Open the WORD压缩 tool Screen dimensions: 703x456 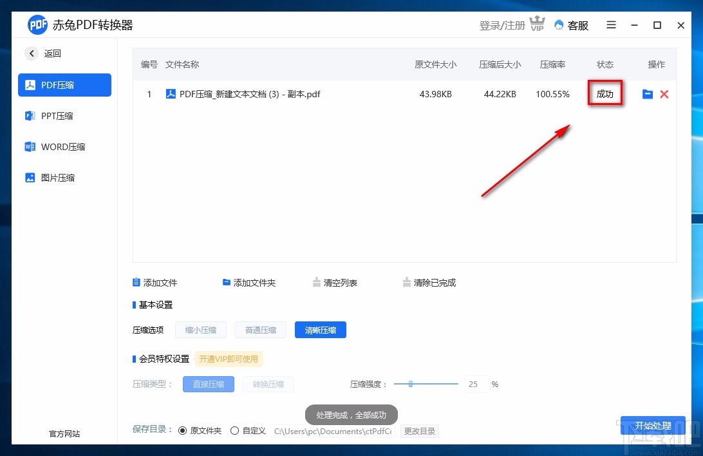[64, 146]
